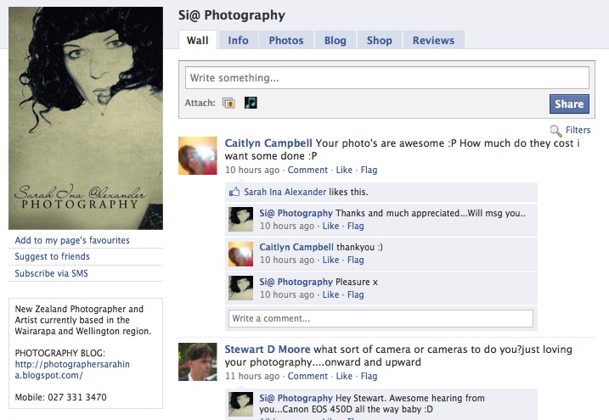This screenshot has height=420, width=609.
Task: Open the Photos tab
Action: tap(286, 41)
